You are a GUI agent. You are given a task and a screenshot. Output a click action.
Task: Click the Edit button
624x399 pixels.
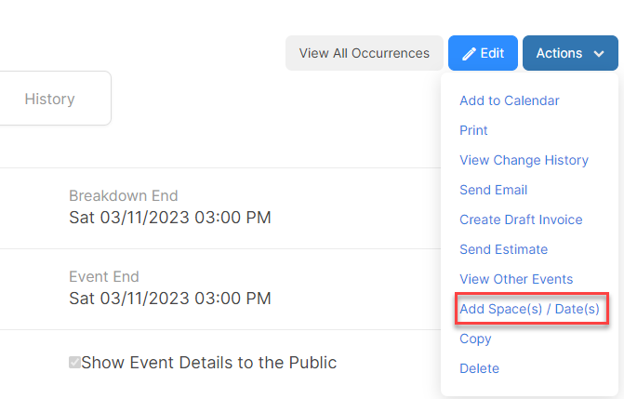(483, 53)
